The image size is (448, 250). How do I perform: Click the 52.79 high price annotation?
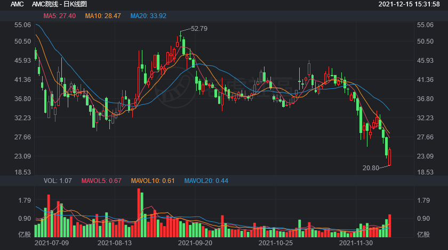pos(198,28)
